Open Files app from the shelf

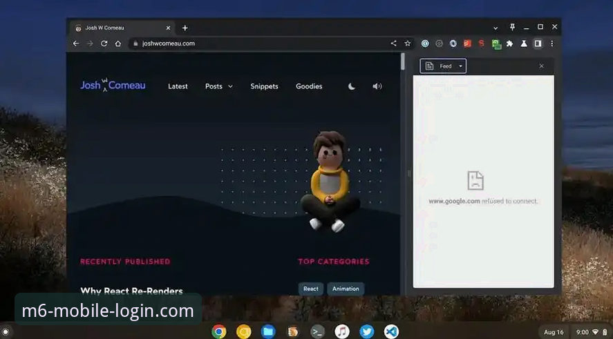click(x=268, y=331)
